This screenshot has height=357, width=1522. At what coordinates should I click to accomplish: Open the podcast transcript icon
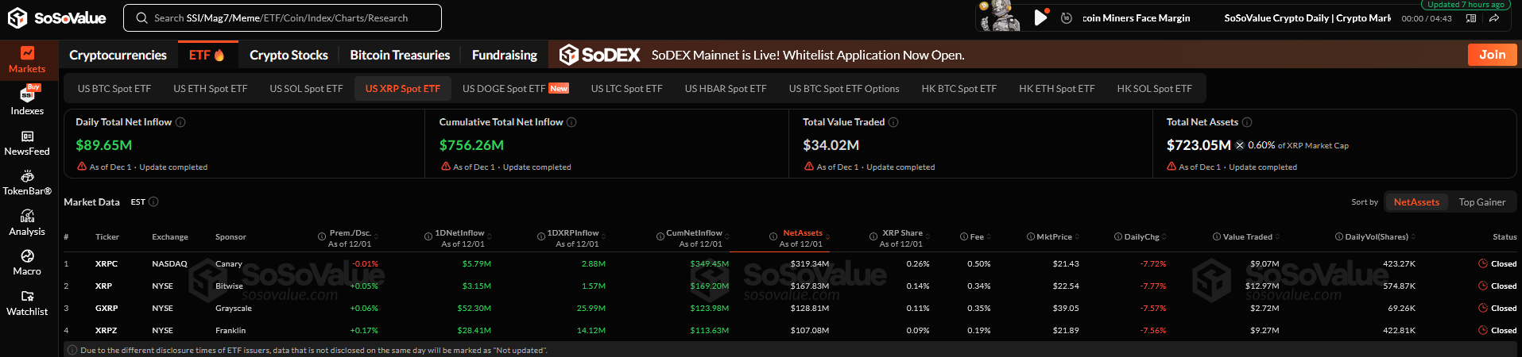coord(1471,18)
